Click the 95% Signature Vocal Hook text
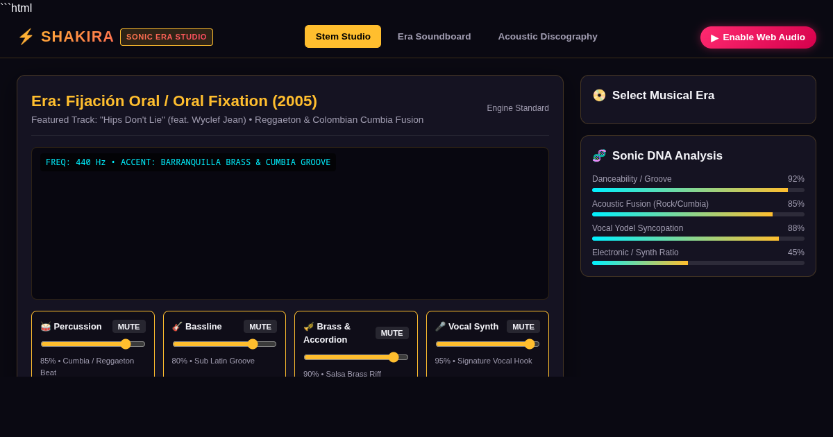The width and height of the screenshot is (833, 437). 484,361
